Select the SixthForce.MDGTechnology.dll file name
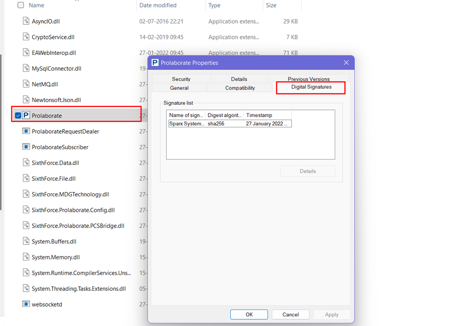This screenshot has height=326, width=468. point(70,194)
